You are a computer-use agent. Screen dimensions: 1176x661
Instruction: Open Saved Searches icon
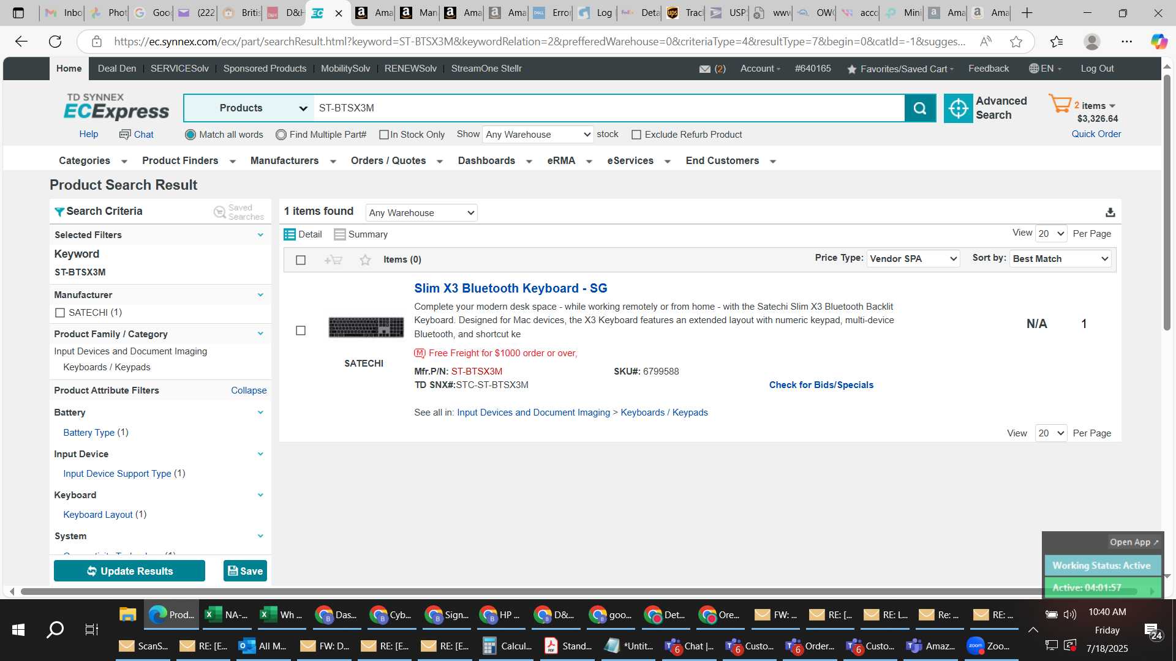(219, 212)
